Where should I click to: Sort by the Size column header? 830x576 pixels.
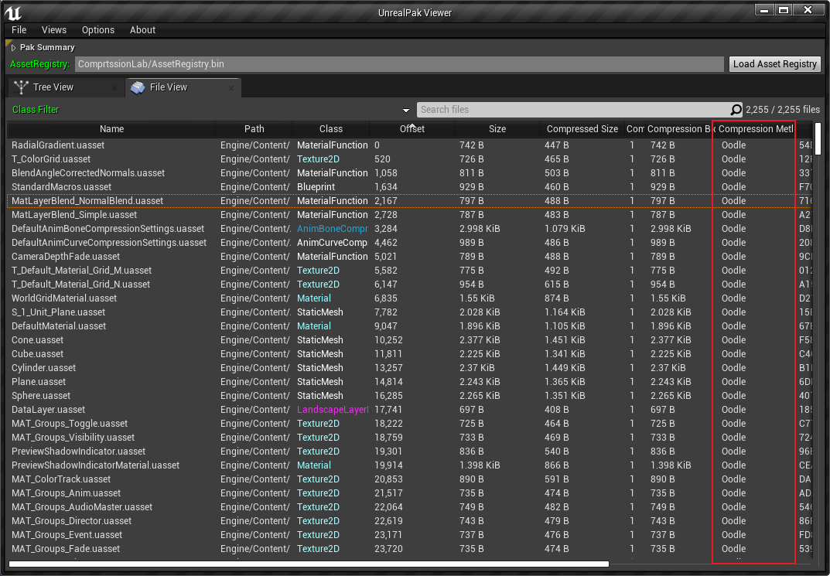coord(497,129)
